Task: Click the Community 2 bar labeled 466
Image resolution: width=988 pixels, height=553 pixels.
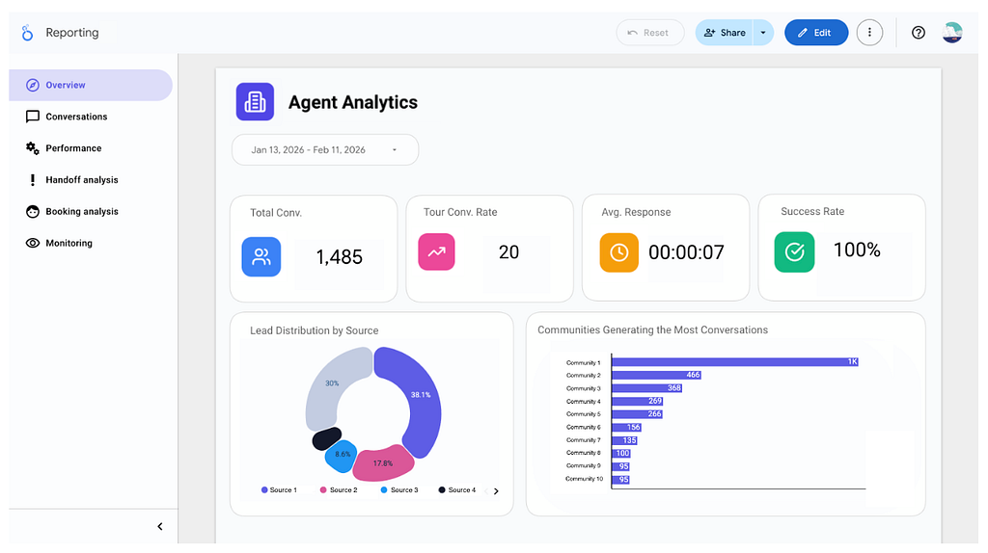Action: click(656, 375)
